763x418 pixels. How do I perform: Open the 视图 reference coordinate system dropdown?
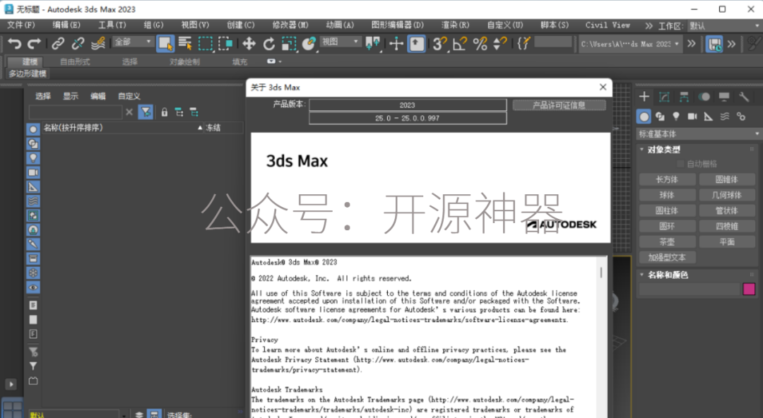coord(341,42)
